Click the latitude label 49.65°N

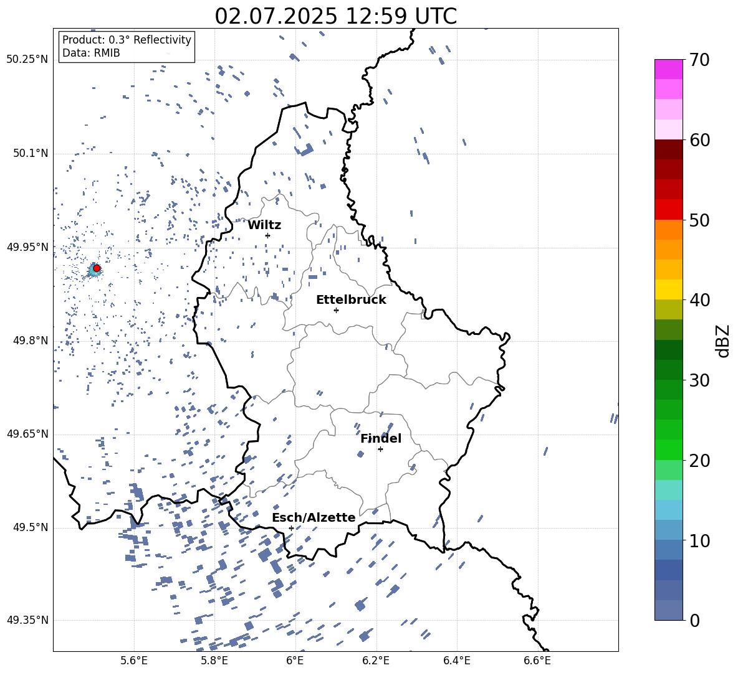click(x=27, y=434)
